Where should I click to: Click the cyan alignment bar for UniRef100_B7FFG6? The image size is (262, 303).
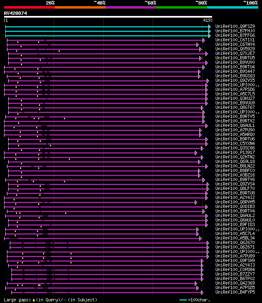coord(108,36)
